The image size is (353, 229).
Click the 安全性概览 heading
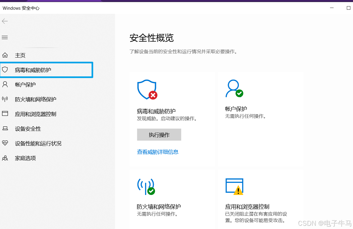pos(152,38)
